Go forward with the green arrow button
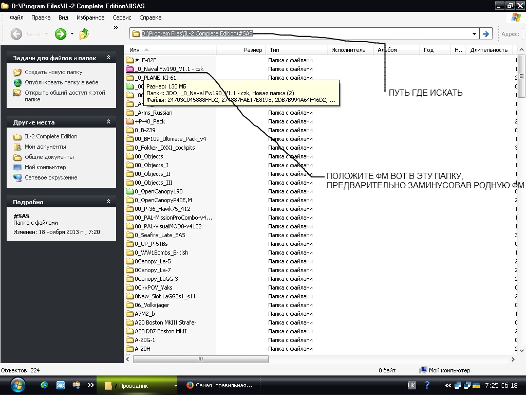The image size is (526, 395). 61,34
